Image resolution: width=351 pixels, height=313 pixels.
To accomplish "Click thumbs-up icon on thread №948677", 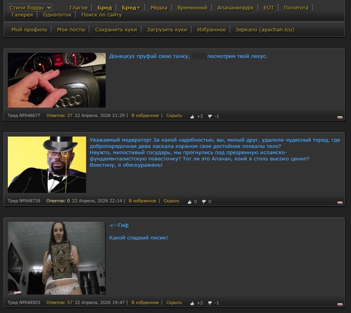I will (192, 116).
